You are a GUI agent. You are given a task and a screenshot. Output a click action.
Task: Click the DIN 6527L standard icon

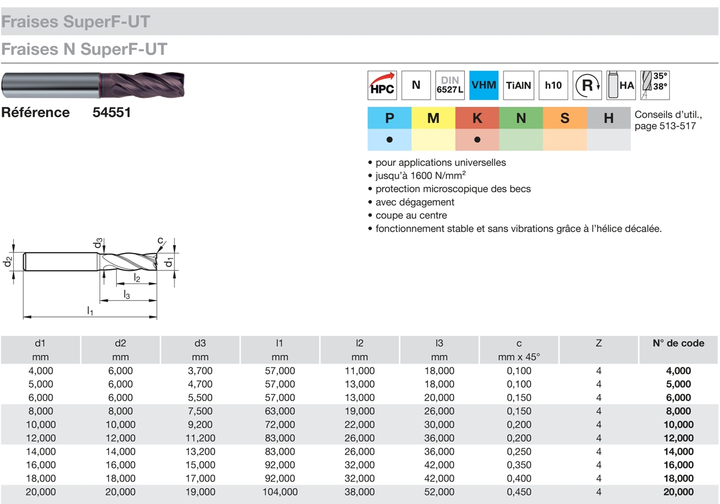tap(450, 85)
